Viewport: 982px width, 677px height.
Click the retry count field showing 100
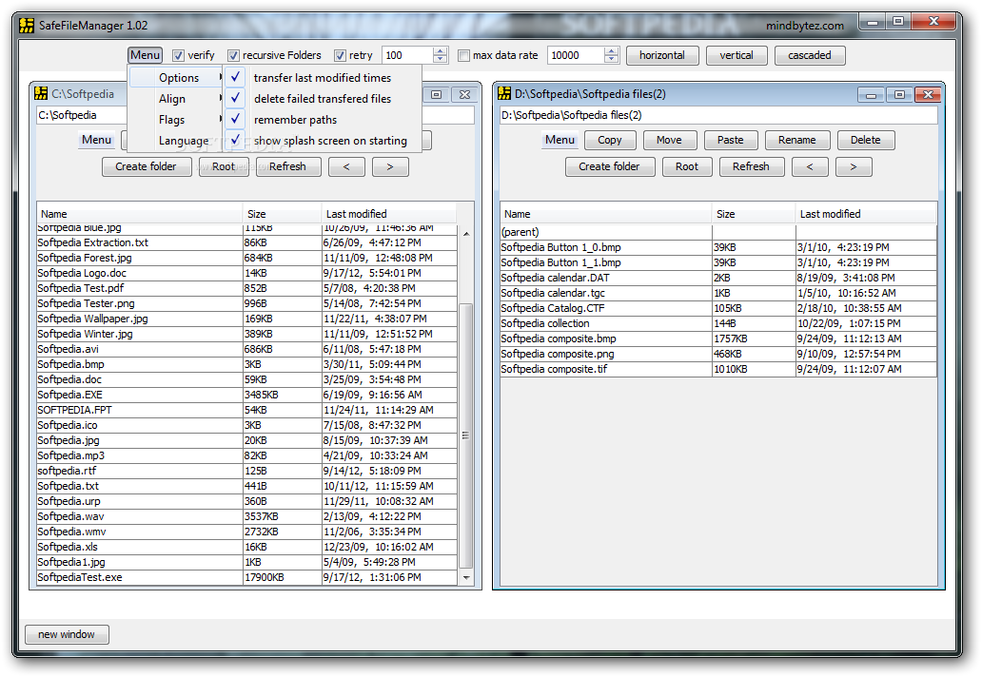[407, 55]
